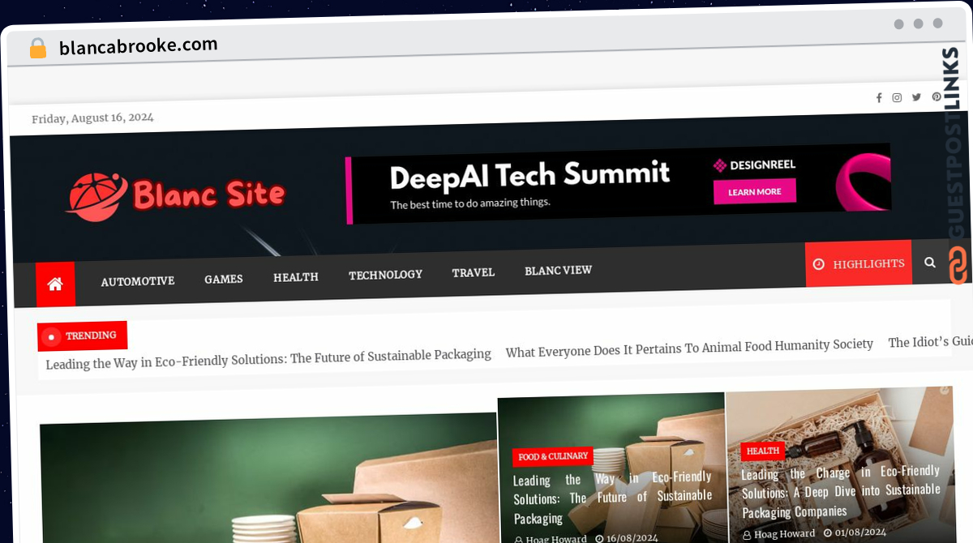Screen dimensions: 973x543
Task: Open the search magnifier icon
Action: pos(930,263)
